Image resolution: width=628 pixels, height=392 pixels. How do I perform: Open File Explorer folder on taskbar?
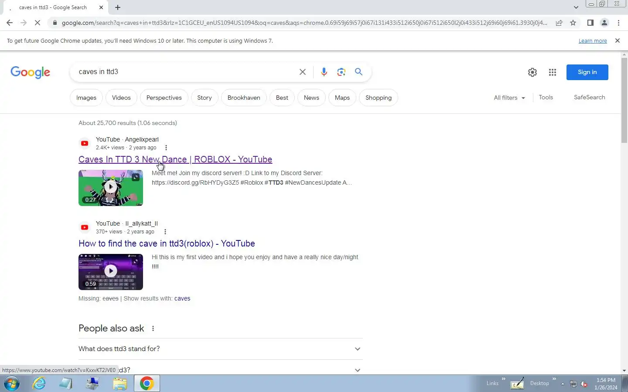120,384
